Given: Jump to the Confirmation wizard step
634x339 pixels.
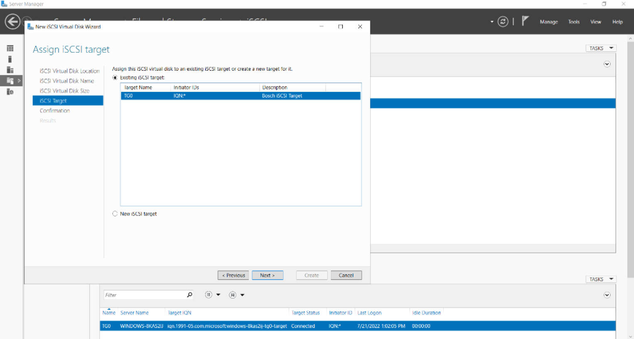Looking at the screenshot, I should tap(55, 111).
